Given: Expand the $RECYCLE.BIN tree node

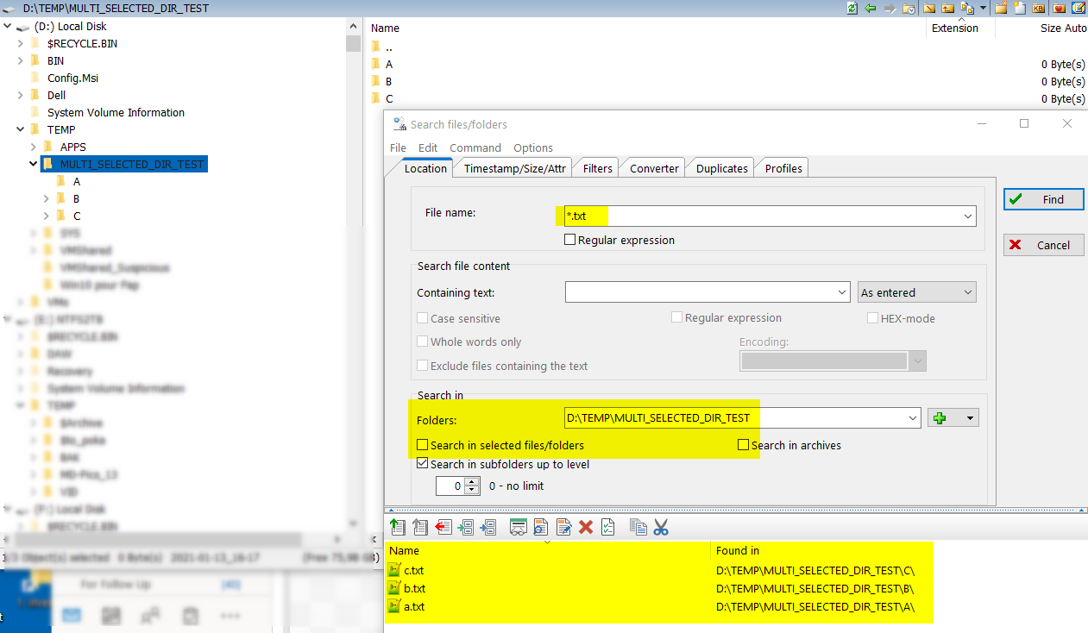Looking at the screenshot, I should 21,43.
